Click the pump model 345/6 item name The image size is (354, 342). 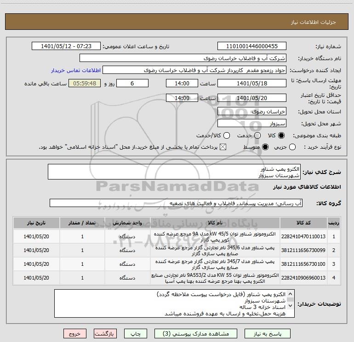coord(215,251)
